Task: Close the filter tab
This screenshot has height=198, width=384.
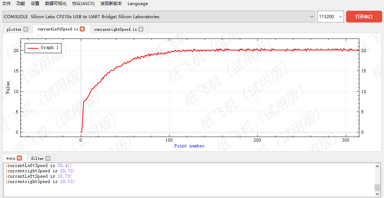Action: point(48,158)
